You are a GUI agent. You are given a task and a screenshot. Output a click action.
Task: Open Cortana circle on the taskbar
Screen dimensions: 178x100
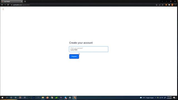click(11, 97)
